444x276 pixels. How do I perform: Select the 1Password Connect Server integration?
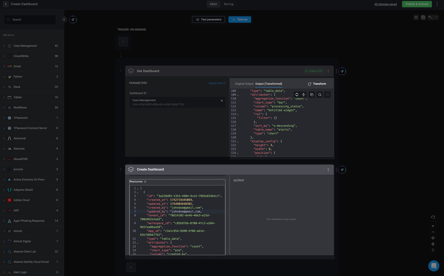tap(32, 128)
